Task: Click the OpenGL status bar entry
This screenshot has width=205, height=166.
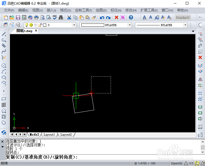Action: 176,163
